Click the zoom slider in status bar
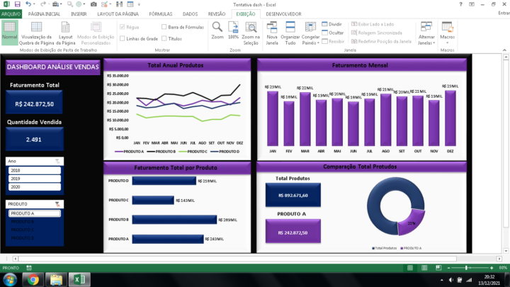Viewport: 510px width, 287px height. pyautogui.click(x=466, y=268)
